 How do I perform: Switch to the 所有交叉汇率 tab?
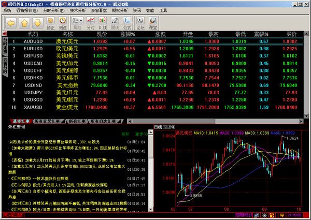click(48, 121)
